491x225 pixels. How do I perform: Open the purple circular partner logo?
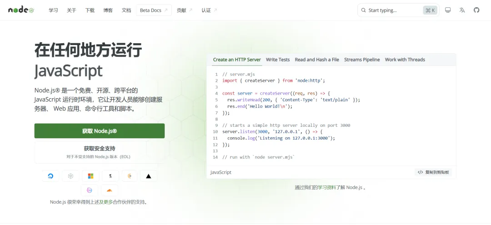89,190
